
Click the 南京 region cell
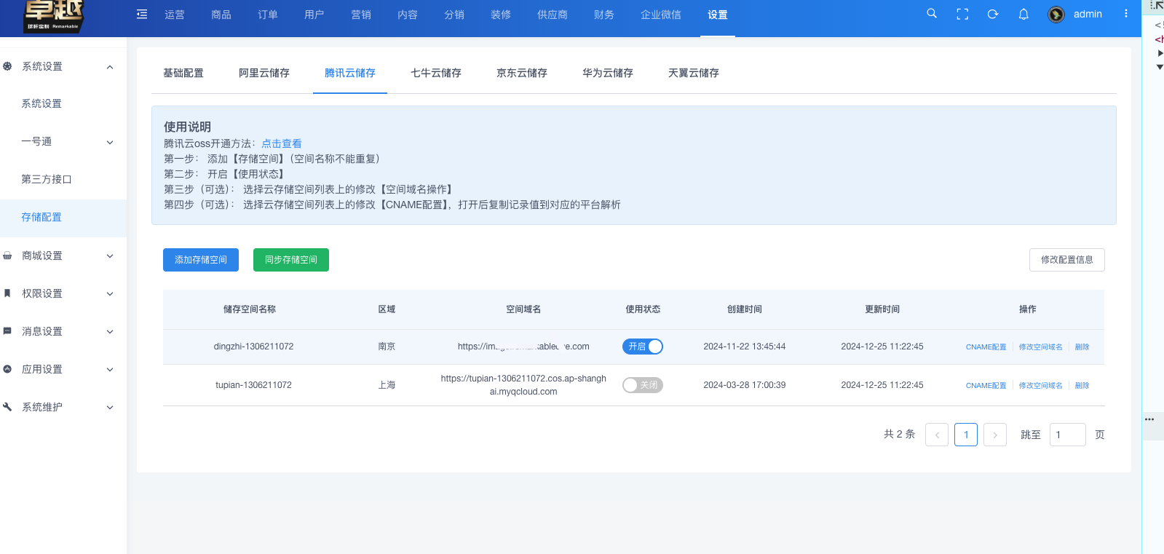point(387,347)
